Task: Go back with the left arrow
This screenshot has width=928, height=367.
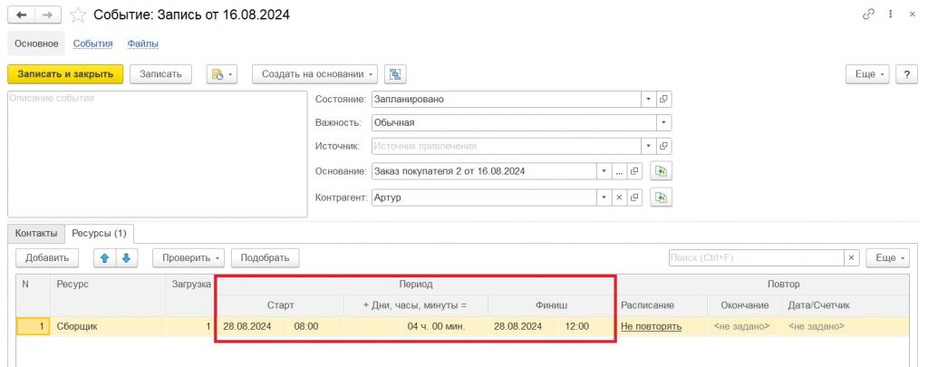Action: (22, 14)
